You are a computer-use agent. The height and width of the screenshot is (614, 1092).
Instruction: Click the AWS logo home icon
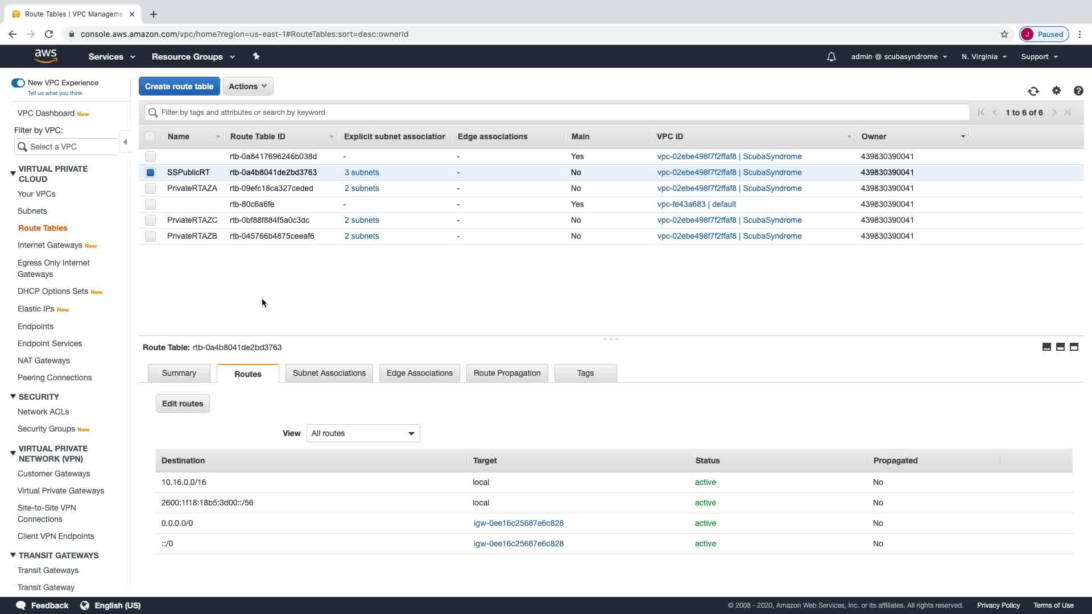[45, 56]
